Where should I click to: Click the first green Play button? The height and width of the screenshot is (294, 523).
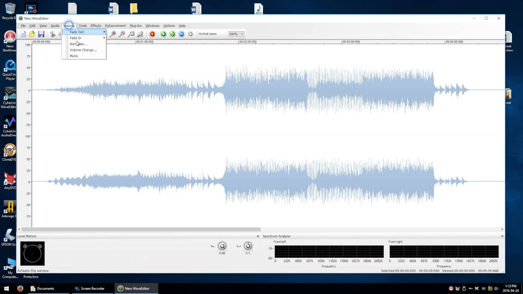coord(163,34)
